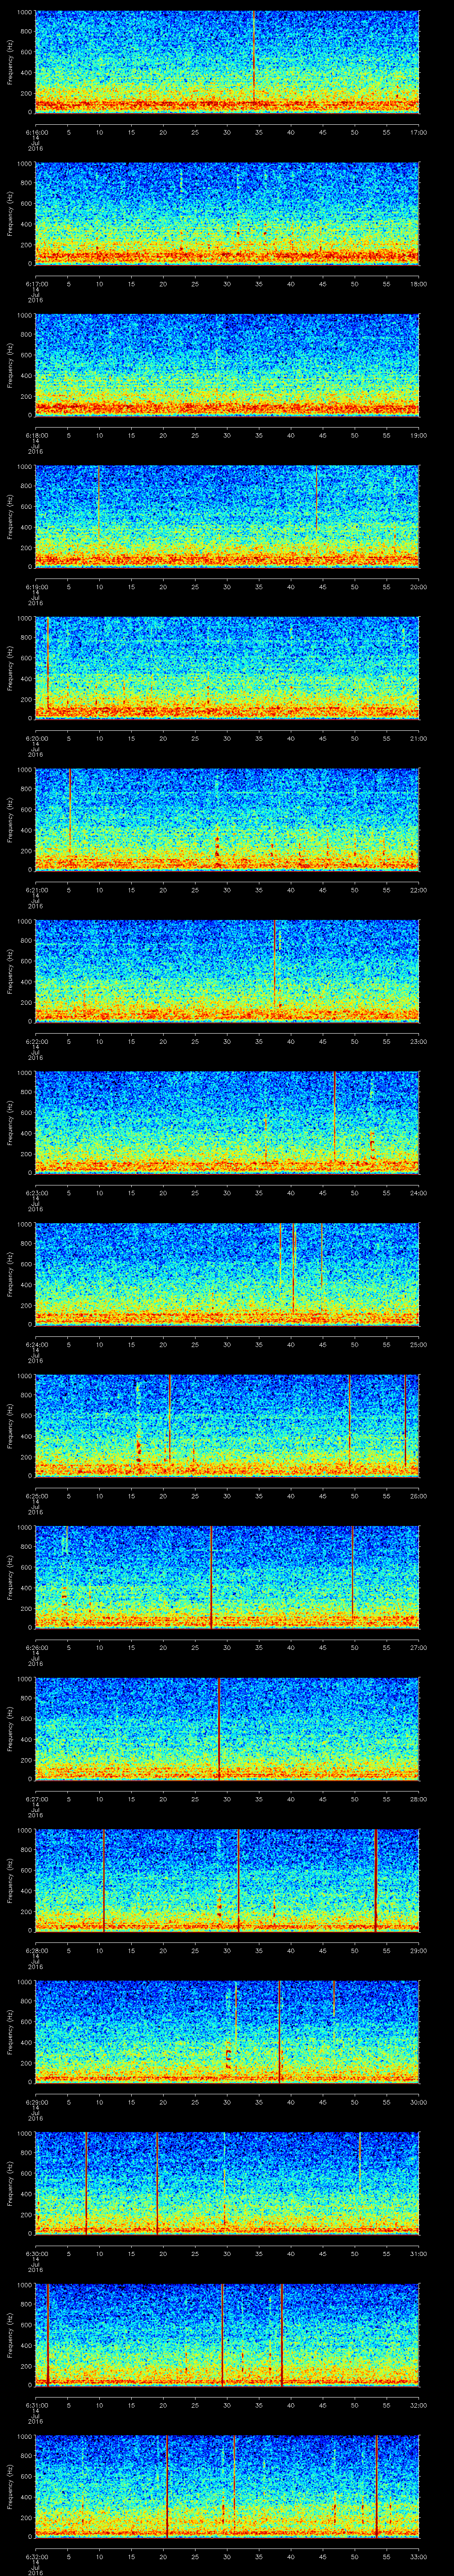This screenshot has height=2576, width=454.
Task: Click the 6:32:00 start time label
Action: pyautogui.click(x=36, y=2557)
